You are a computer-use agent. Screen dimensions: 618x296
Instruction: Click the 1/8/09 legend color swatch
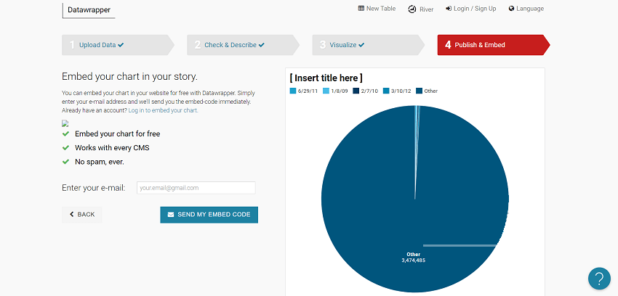326,91
